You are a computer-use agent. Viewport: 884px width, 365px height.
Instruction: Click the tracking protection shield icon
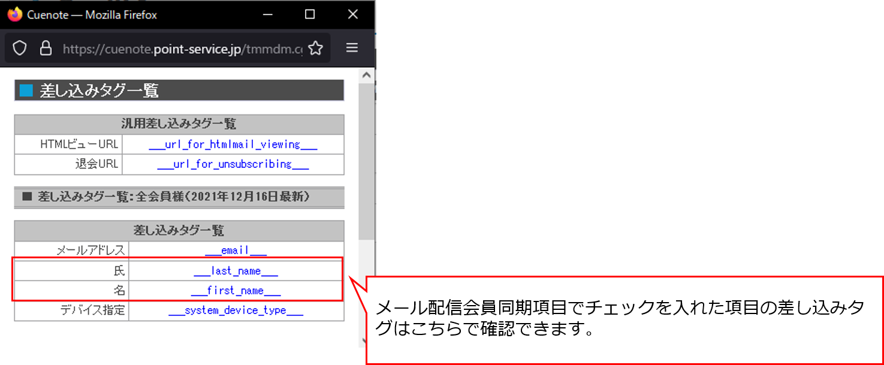coord(20,47)
